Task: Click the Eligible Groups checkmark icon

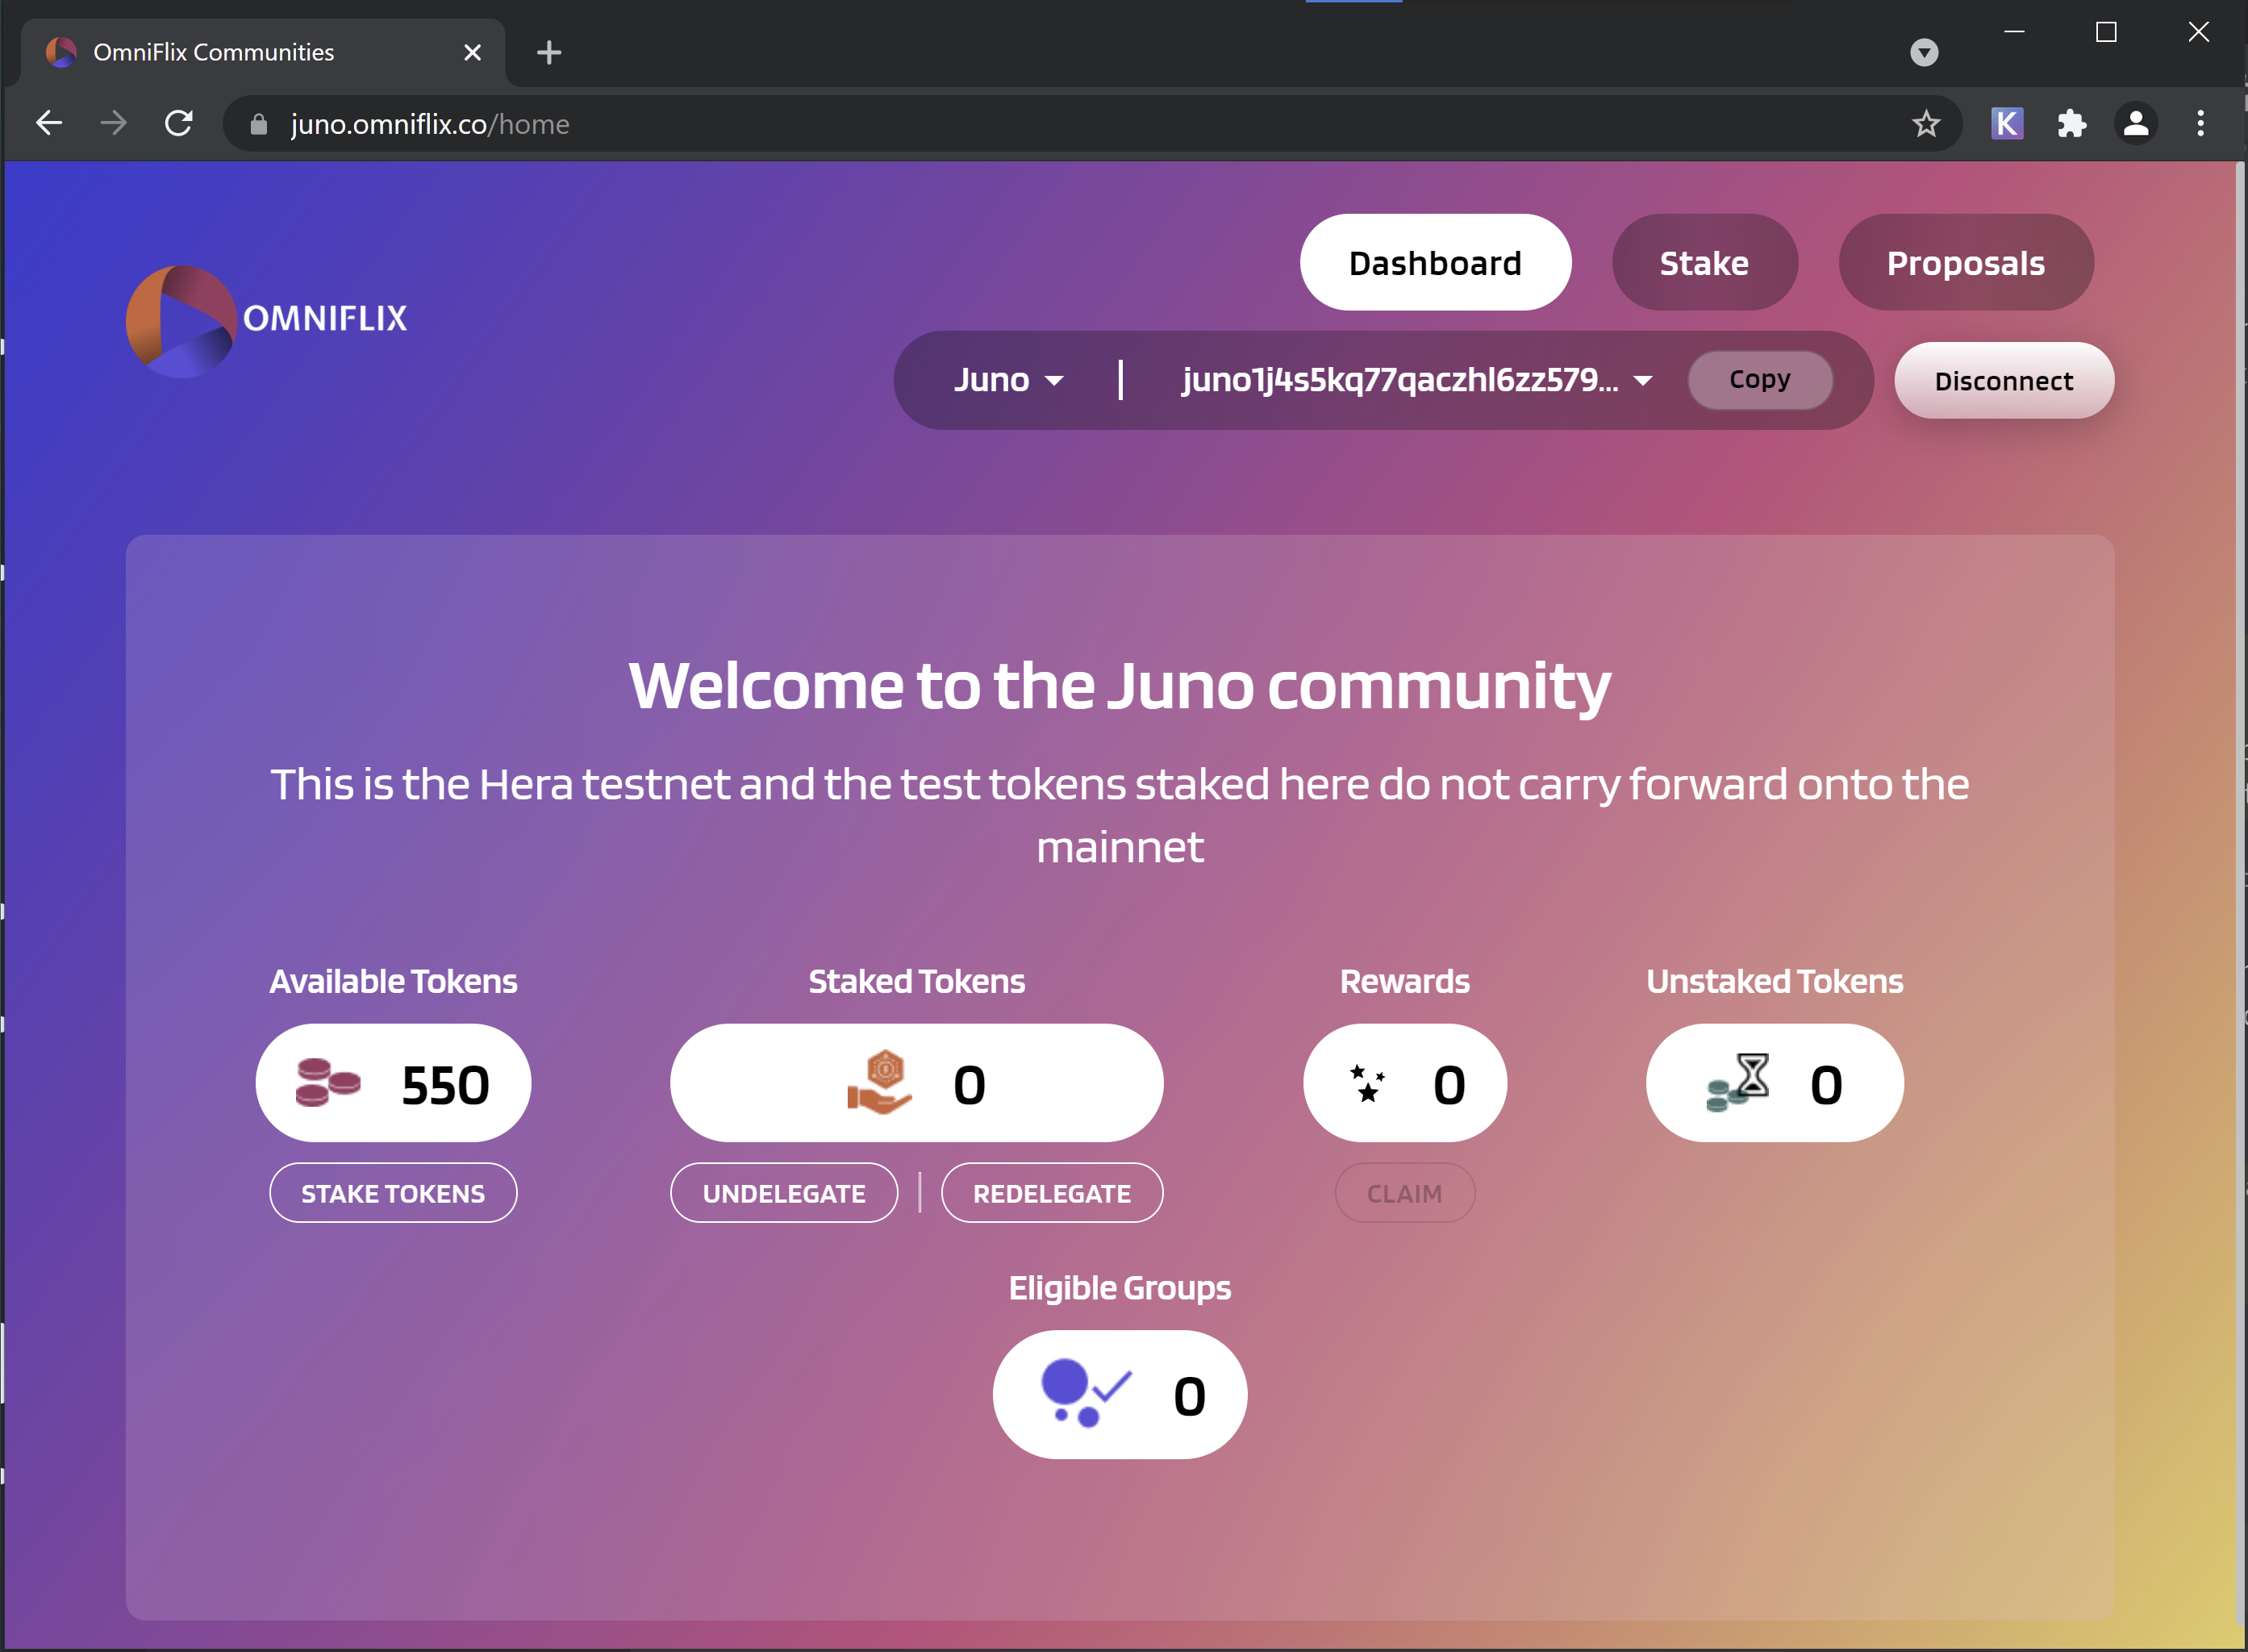Action: pos(1087,1394)
